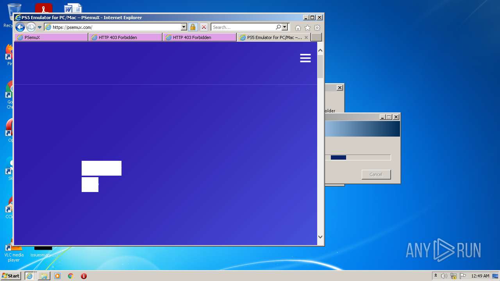
Task: Open the Action Center flag icon
Action: 463,276
